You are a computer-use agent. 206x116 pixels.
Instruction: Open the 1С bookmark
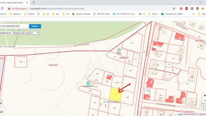click(x=142, y=14)
